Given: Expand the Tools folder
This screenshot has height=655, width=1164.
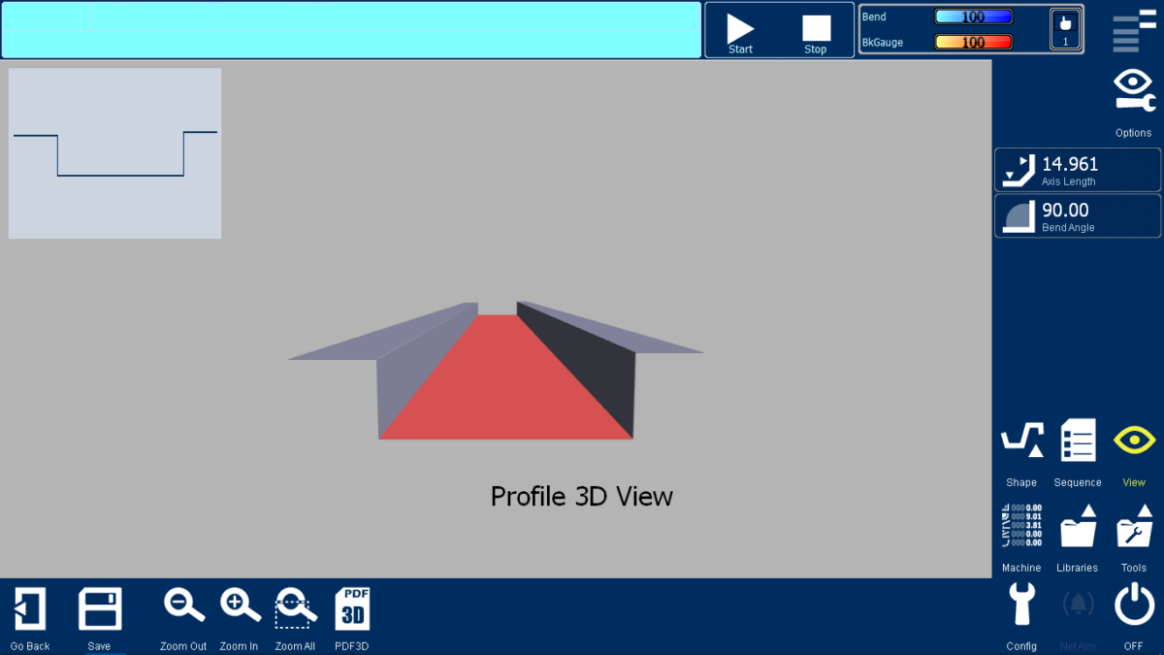Looking at the screenshot, I should click(1134, 527).
